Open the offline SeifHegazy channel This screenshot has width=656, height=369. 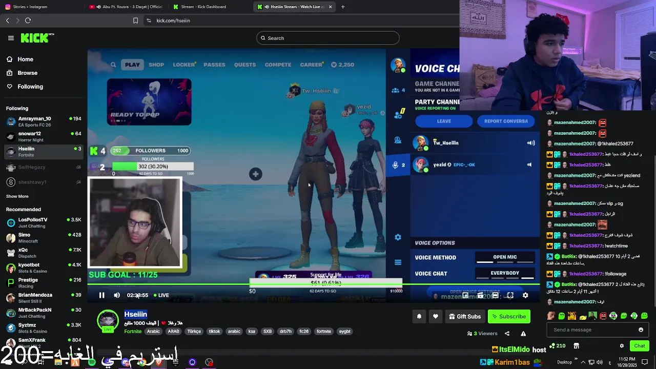click(44, 167)
